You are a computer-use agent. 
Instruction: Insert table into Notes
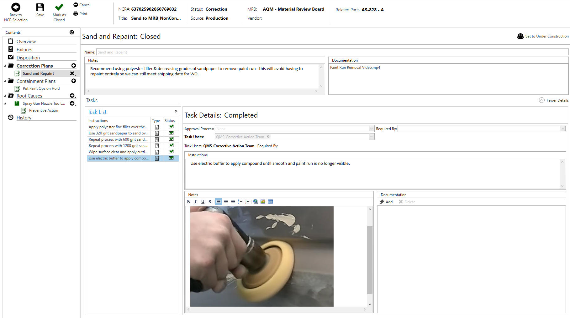[x=270, y=202]
